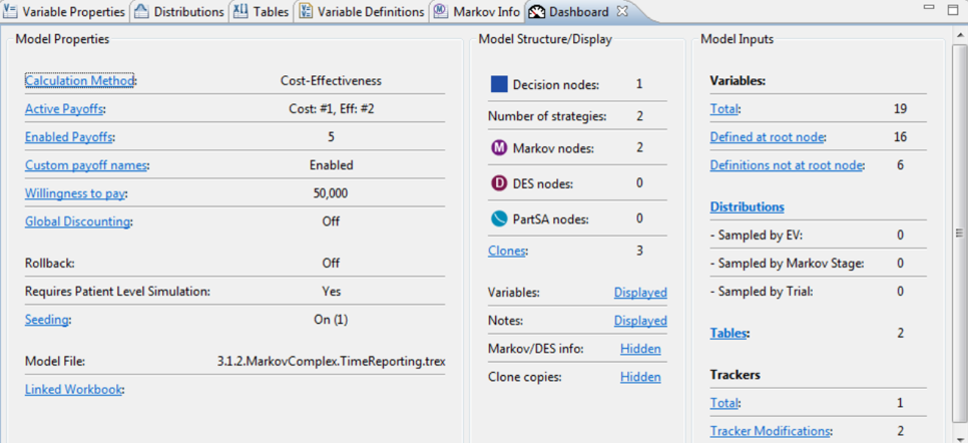Viewport: 968px width, 443px height.
Task: Switch to the Tables tab
Action: point(262,11)
